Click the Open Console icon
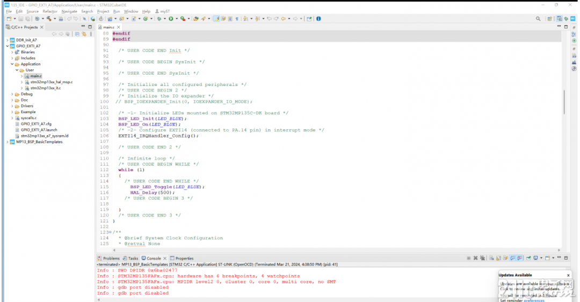The width and height of the screenshot is (580, 302). (x=547, y=258)
